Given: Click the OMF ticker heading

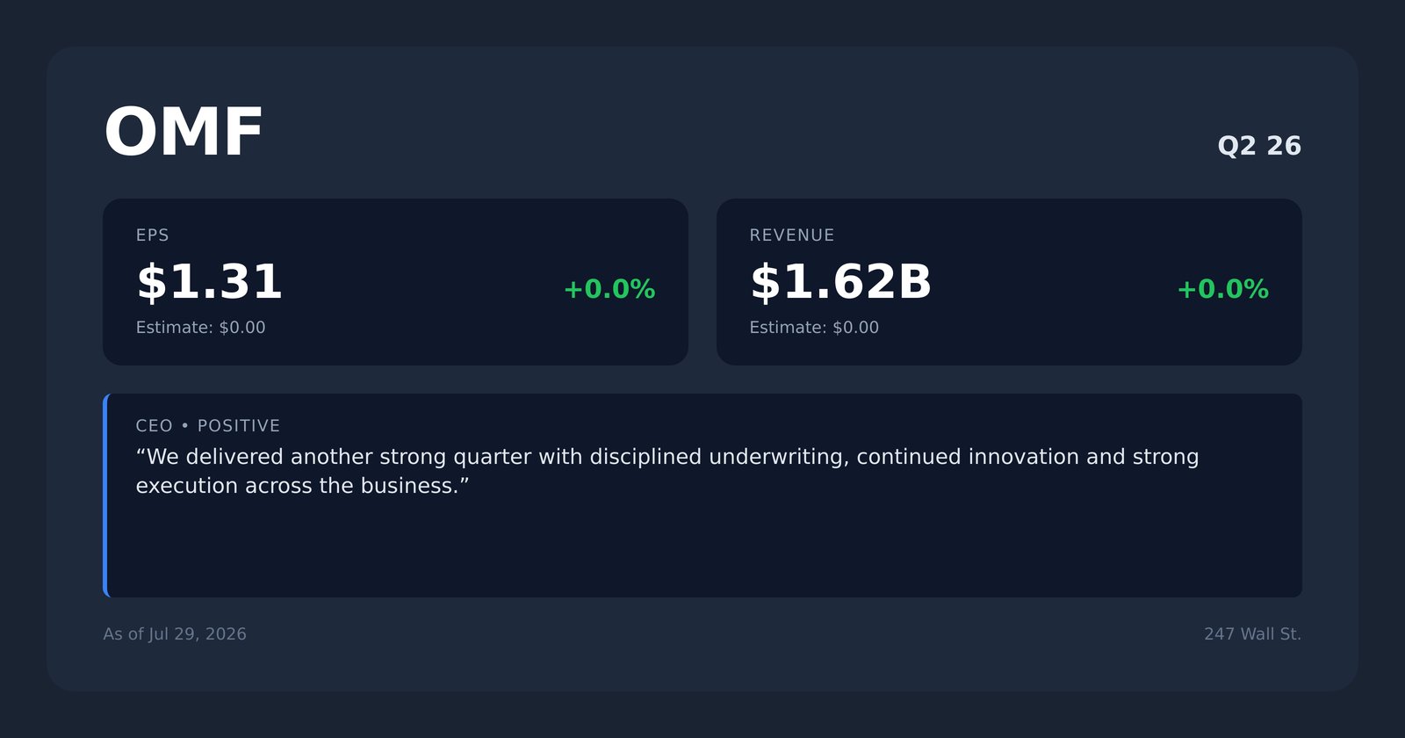Looking at the screenshot, I should 184,133.
